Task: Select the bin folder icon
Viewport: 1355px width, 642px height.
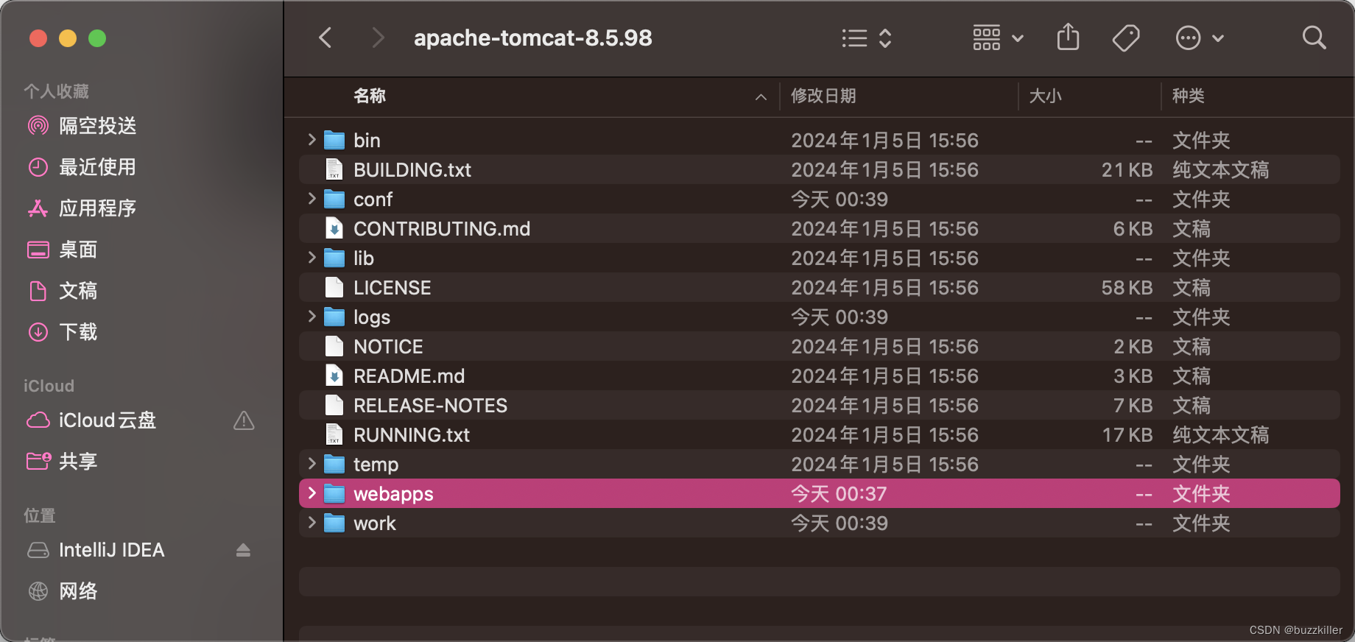Action: (334, 140)
